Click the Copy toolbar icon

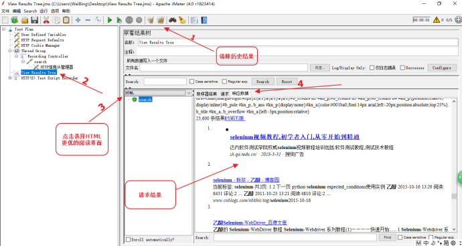56,20
